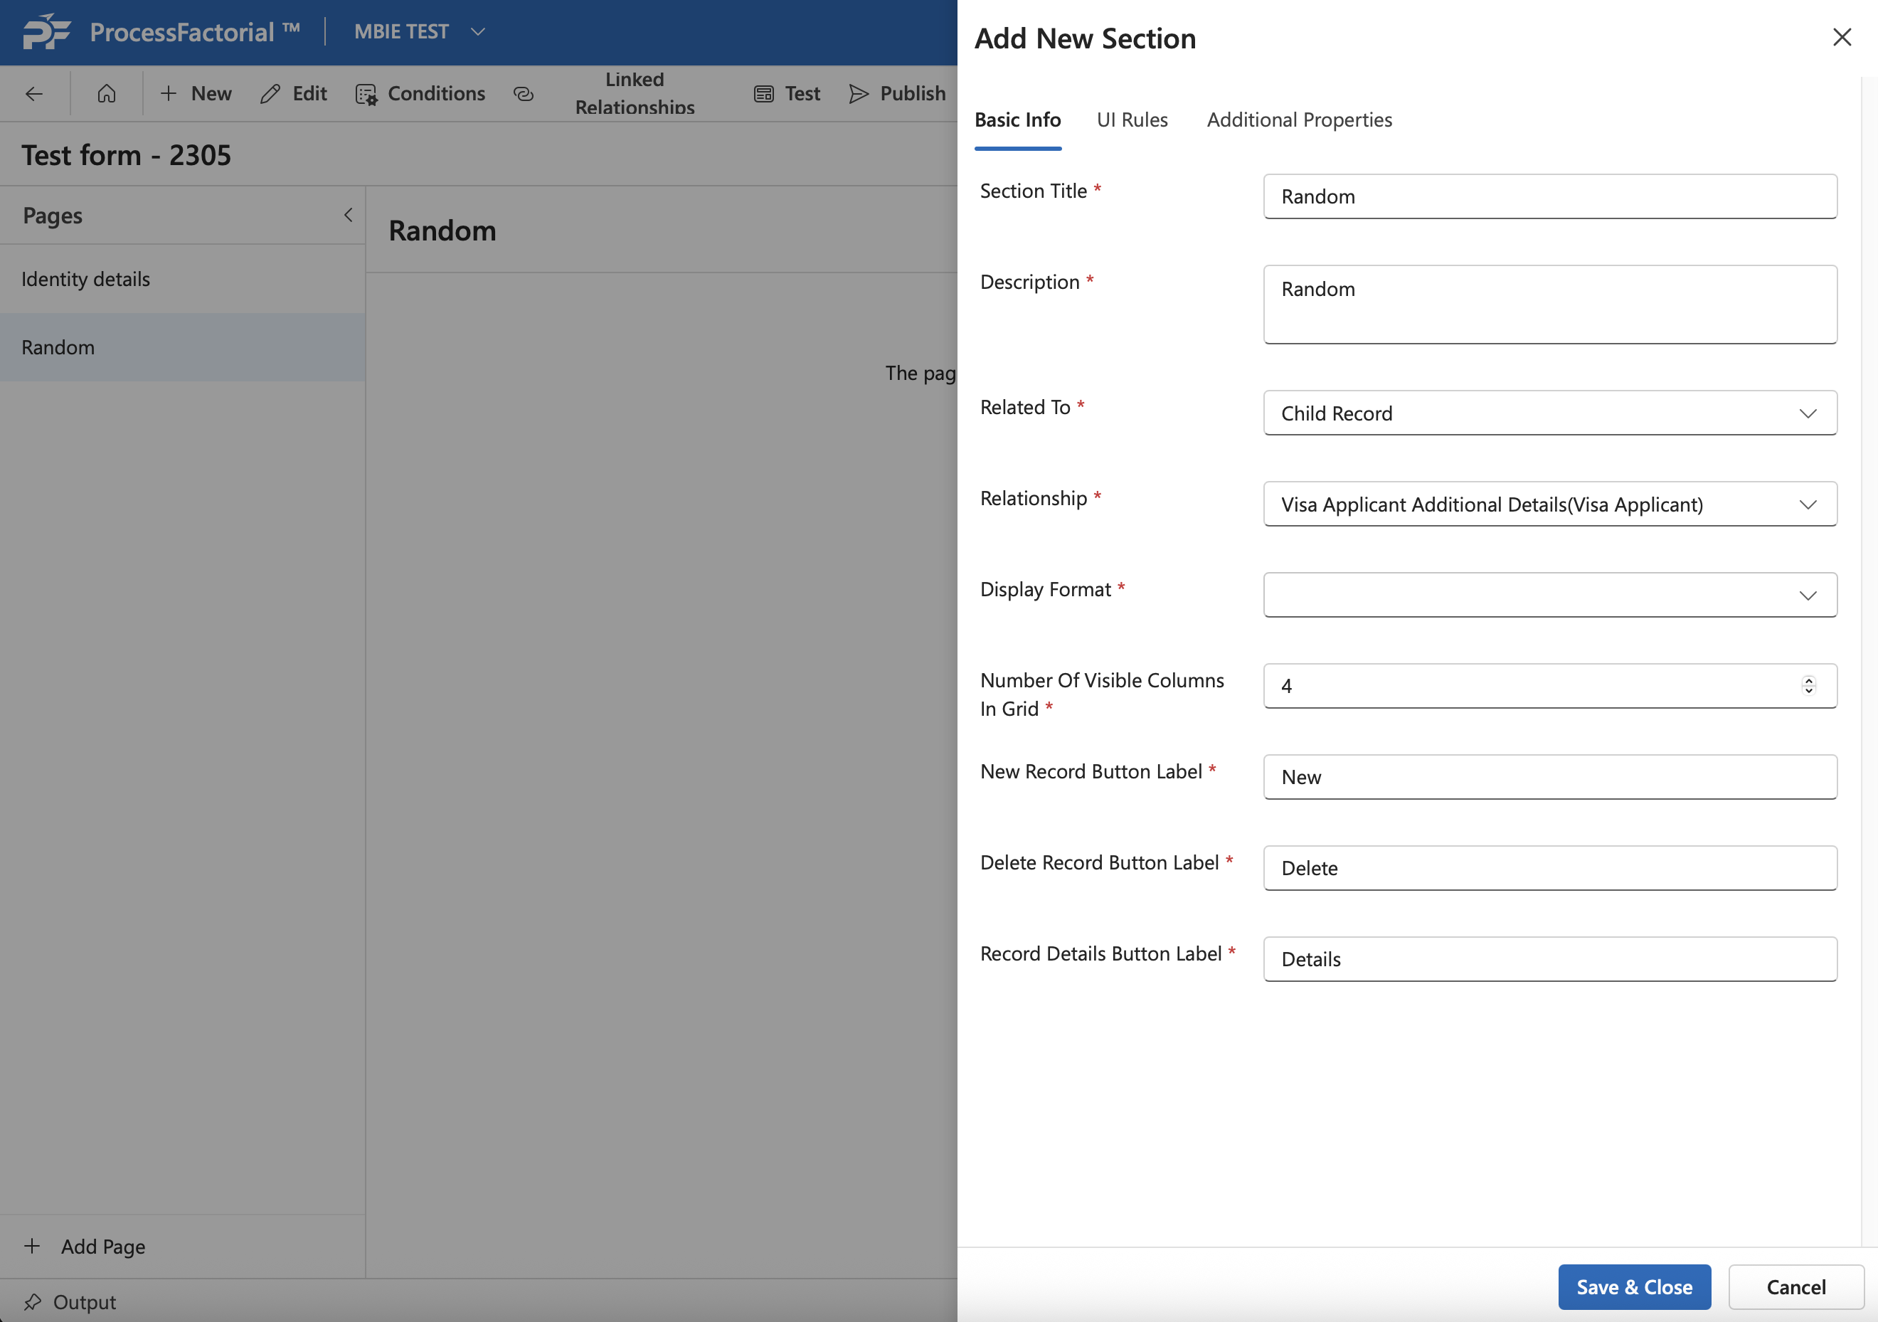Switch to the UI Rules tab
The image size is (1878, 1322).
coord(1132,120)
